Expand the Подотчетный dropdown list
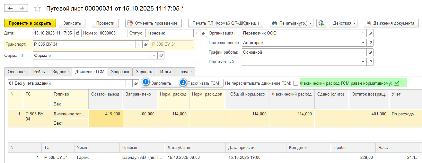422x163 pixels. point(363,62)
